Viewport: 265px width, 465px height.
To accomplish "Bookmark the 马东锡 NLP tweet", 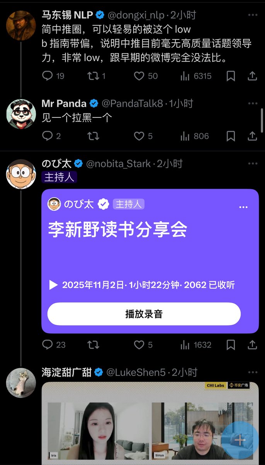I will 231,76.
